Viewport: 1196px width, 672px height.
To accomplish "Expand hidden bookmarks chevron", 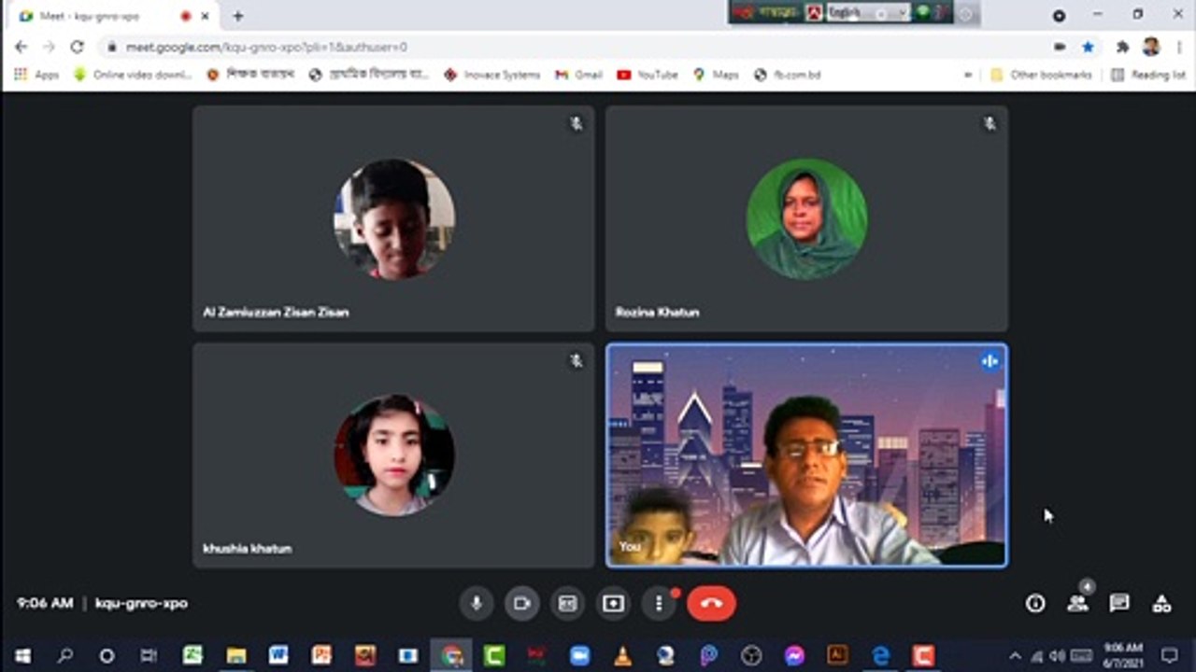I will [969, 75].
